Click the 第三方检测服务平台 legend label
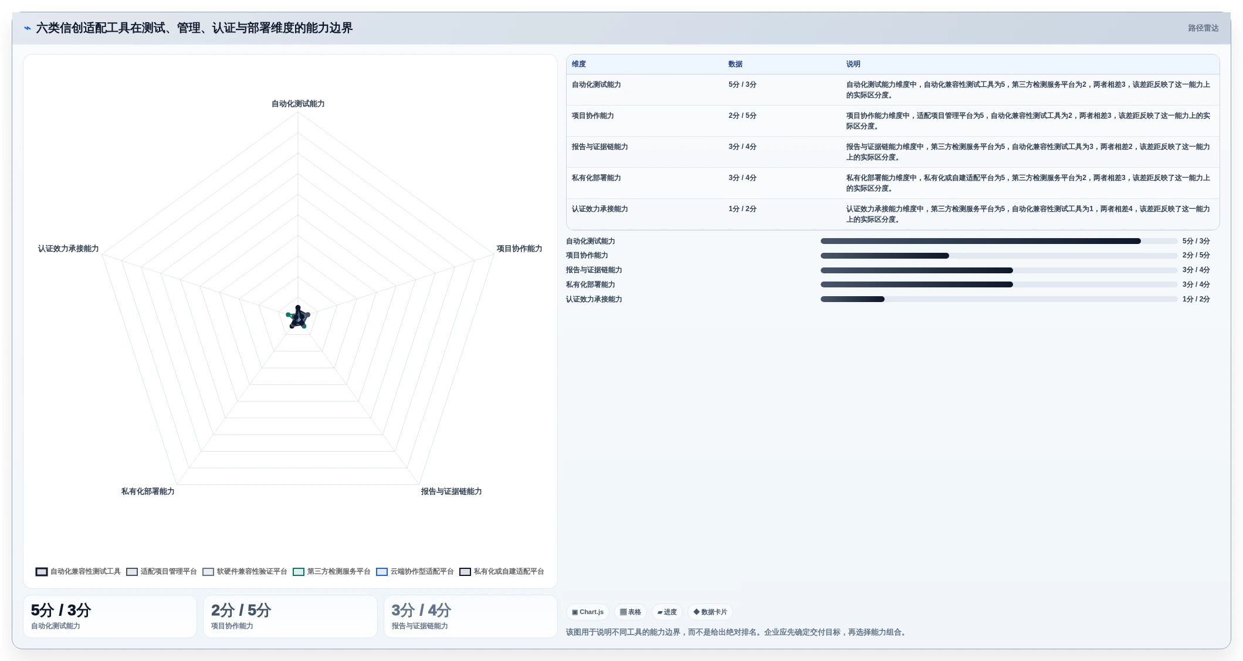Image resolution: width=1243 pixels, height=661 pixels. (x=339, y=572)
